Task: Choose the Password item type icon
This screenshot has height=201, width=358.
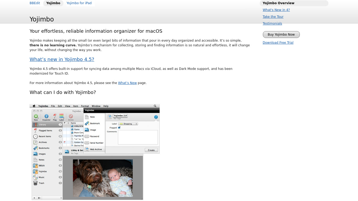Action: [x=87, y=136]
